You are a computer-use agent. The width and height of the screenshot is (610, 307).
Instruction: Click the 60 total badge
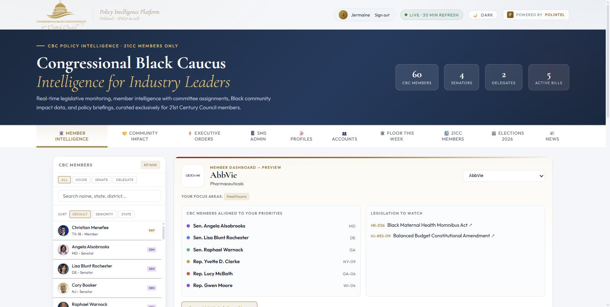(150, 165)
